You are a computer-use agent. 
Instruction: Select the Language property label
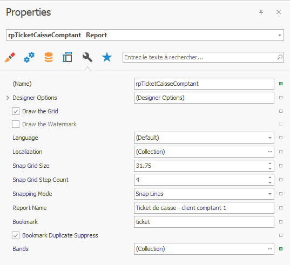coord(25,138)
